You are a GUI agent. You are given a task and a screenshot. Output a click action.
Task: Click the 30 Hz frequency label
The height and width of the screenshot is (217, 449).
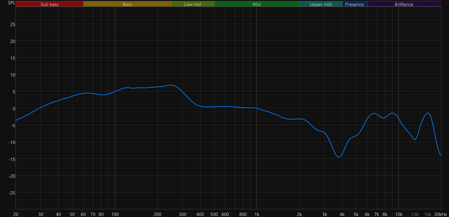(x=41, y=214)
